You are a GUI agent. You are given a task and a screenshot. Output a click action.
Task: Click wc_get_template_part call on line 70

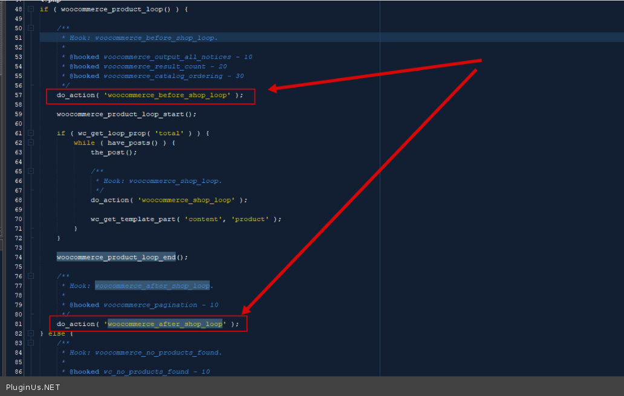click(134, 219)
